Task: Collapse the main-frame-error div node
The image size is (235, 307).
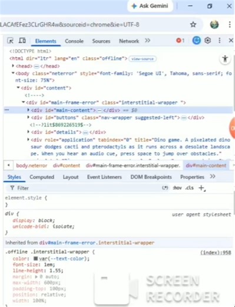Action: 24,102
